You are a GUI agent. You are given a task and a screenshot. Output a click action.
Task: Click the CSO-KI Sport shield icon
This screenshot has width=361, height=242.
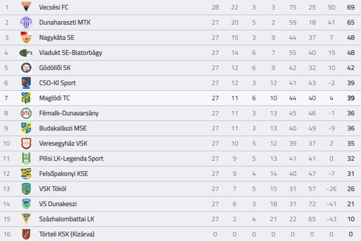point(26,83)
